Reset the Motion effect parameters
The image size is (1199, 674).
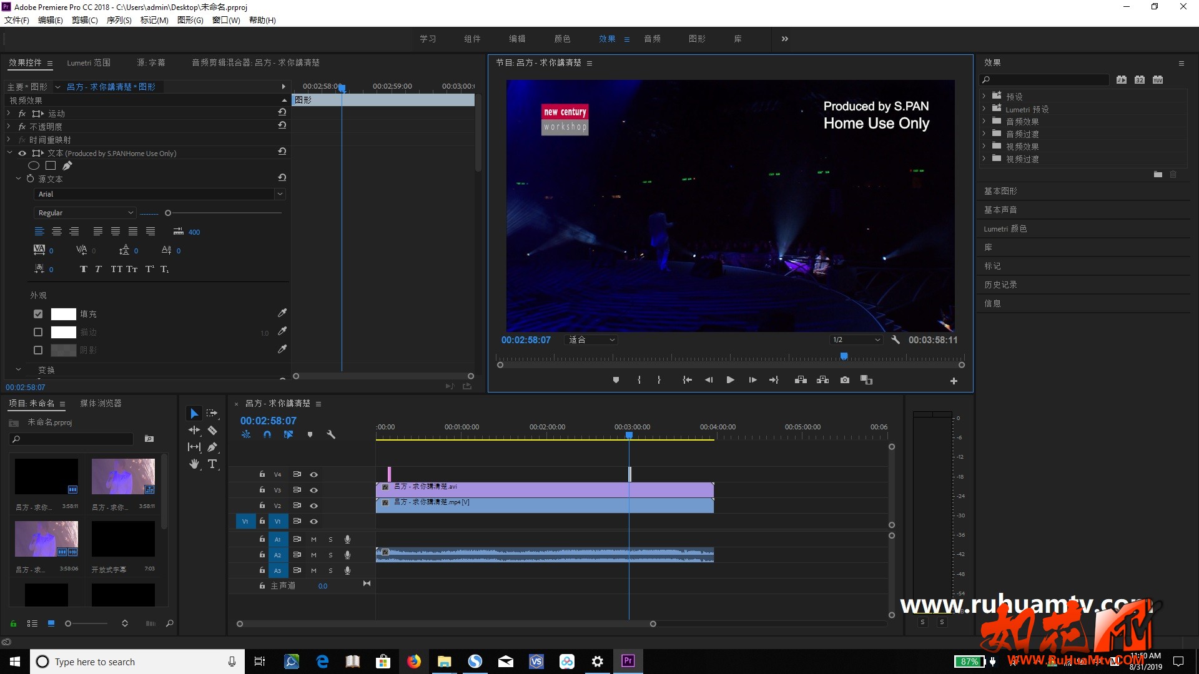pyautogui.click(x=282, y=112)
